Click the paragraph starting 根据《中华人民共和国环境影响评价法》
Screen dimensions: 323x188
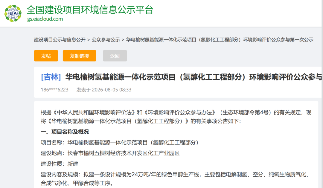176,113
